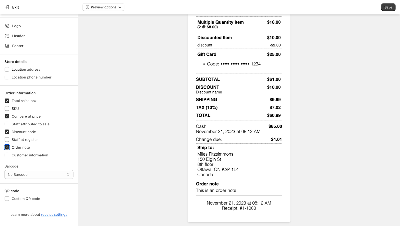Screen dimensions: 400x226
Task: Open the No Barcode select menu
Action: pyautogui.click(x=39, y=175)
